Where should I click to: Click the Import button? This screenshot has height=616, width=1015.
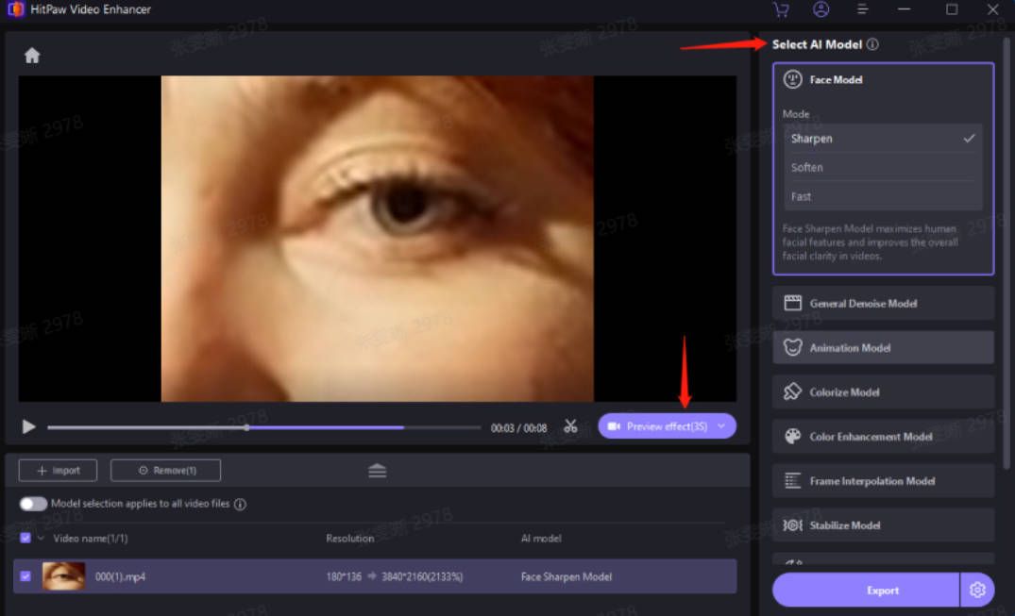tap(58, 471)
